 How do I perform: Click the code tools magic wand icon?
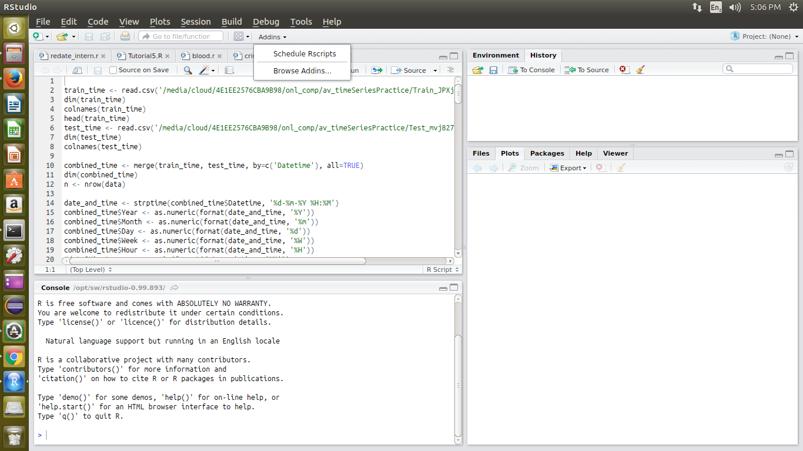pos(205,69)
